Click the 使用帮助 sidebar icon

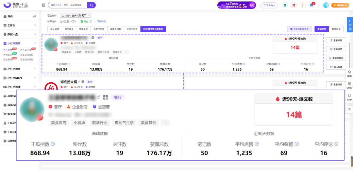pos(5,141)
